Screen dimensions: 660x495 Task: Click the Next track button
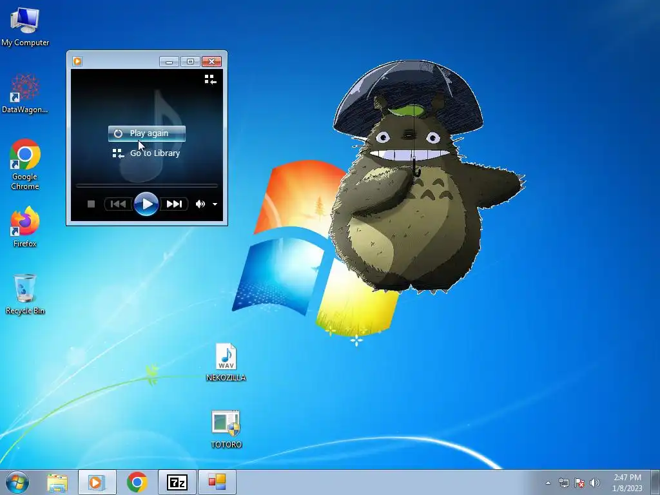click(x=174, y=204)
